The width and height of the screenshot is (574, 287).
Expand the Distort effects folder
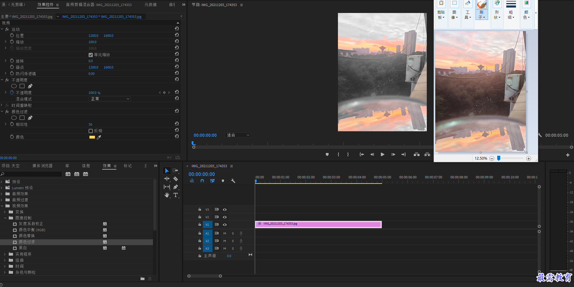click(x=5, y=260)
